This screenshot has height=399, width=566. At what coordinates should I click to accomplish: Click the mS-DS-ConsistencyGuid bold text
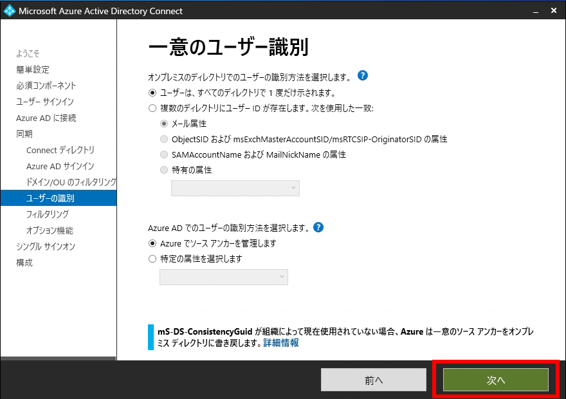205,331
